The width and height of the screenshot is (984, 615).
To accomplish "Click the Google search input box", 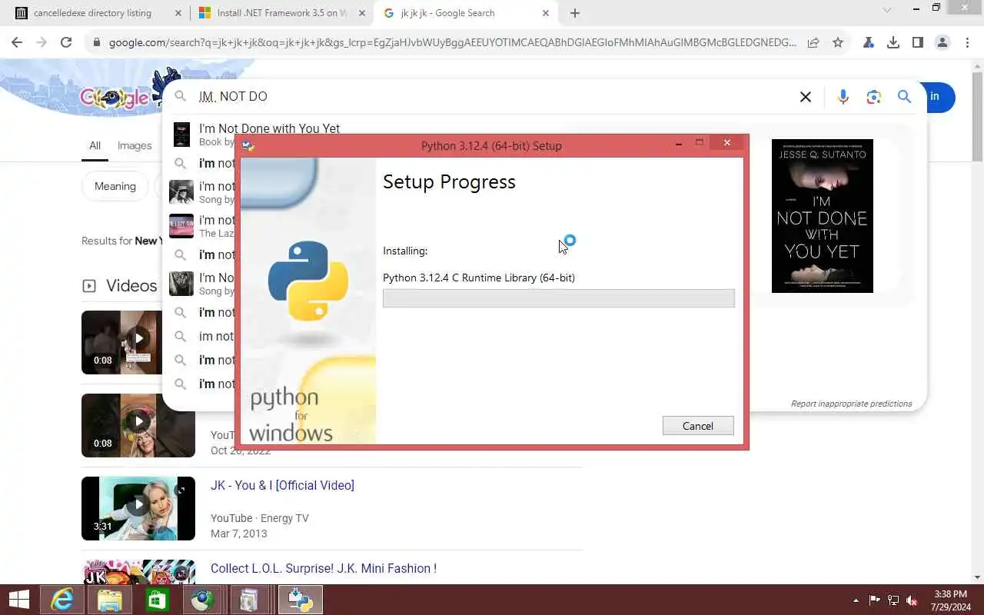I will 492,97.
